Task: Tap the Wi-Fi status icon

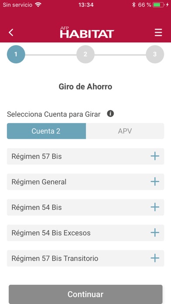Action: pyautogui.click(x=38, y=5)
